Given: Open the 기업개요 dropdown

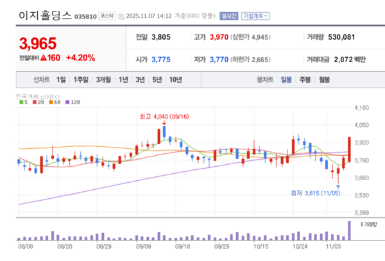Looking at the screenshot, I should click(x=255, y=15).
